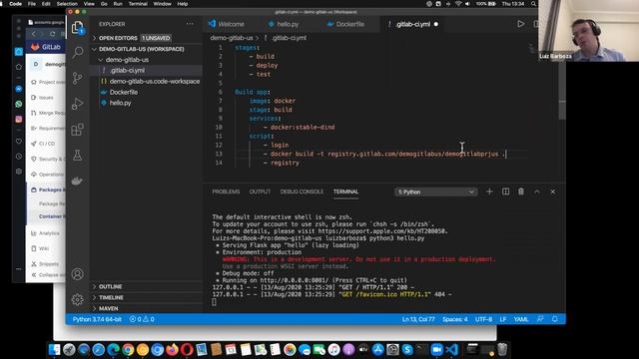Screen dimensions: 639x359
Task: Select .gitlab-ci.yml in file tree
Action: click(x=147, y=71)
